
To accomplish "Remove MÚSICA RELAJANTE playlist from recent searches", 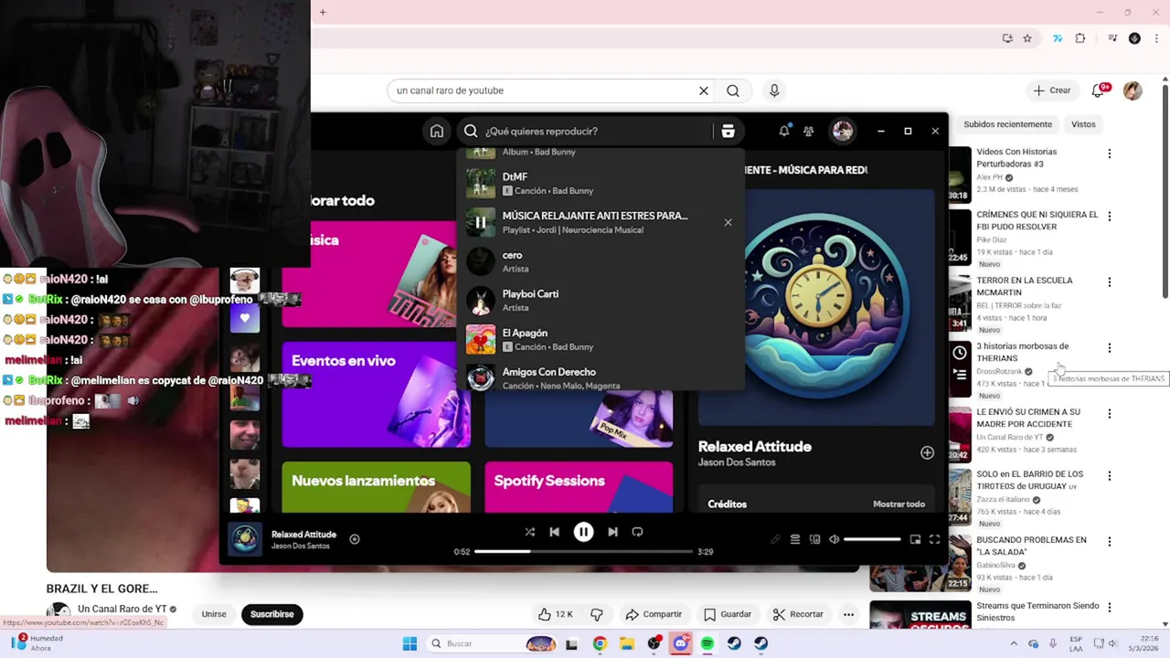I will coord(728,222).
